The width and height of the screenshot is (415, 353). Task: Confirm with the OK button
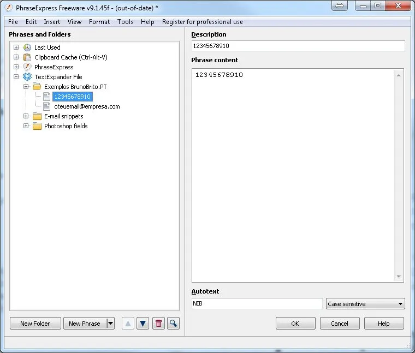(x=295, y=324)
